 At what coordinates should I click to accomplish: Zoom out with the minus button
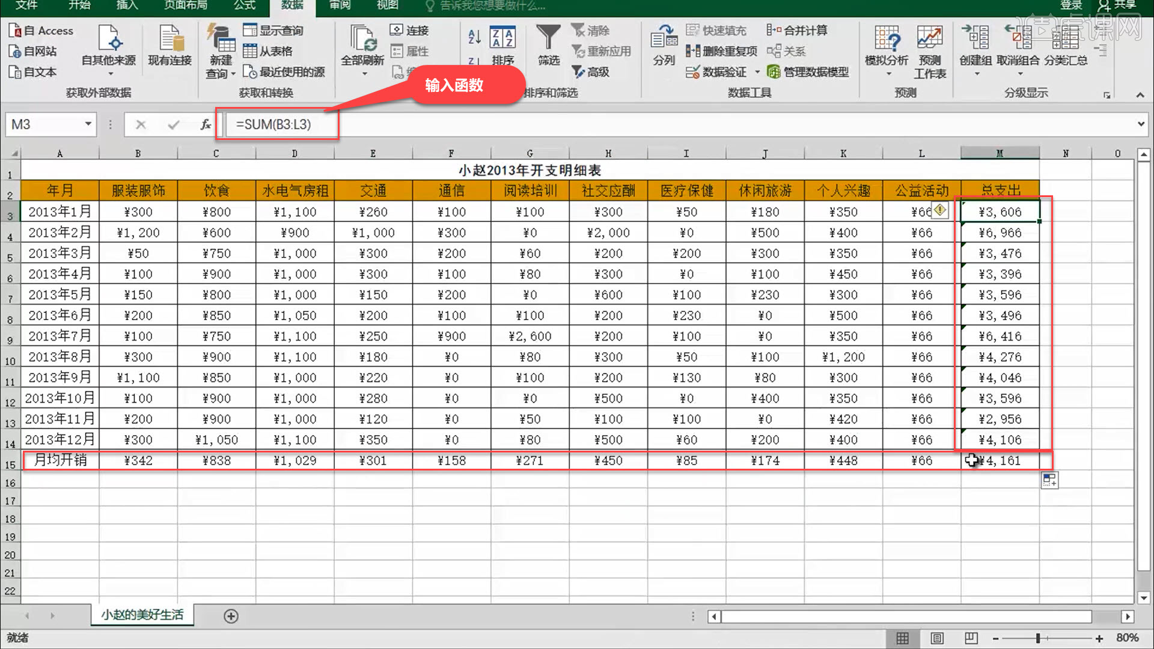coord(995,639)
